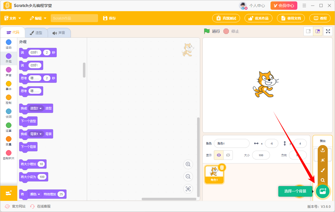This screenshot has height=212, width=335.
Task: Click the x position field
Action: 271,143
